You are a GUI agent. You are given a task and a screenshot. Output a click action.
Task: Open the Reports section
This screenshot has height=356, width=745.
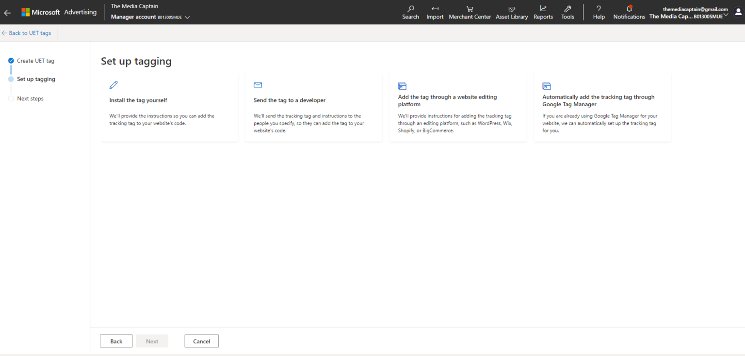(543, 12)
